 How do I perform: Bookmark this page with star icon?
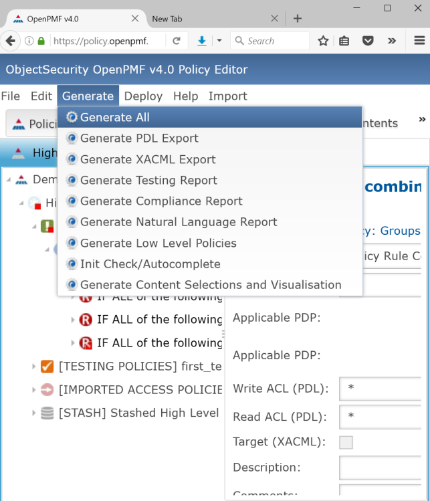[323, 41]
